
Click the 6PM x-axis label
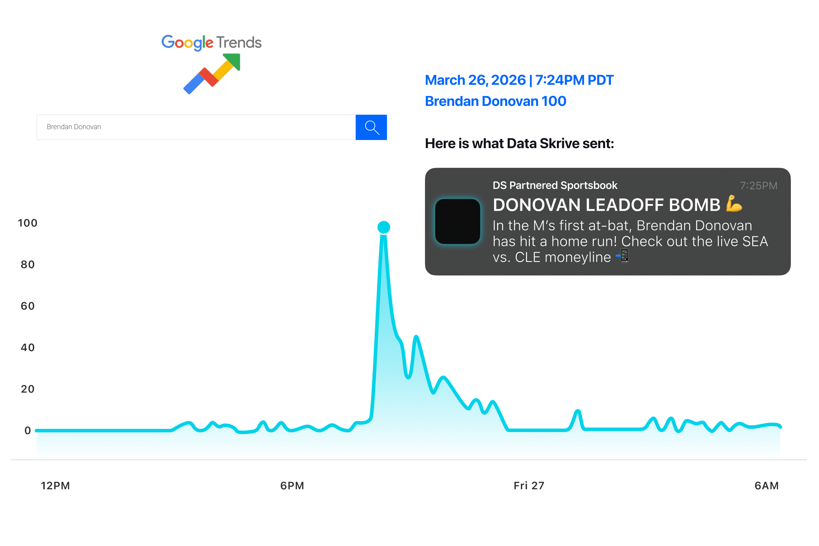point(292,486)
